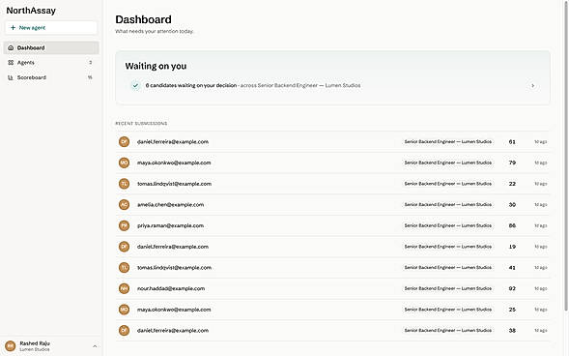Open maya.okonkwo@example.com email with score 25

tap(174, 310)
